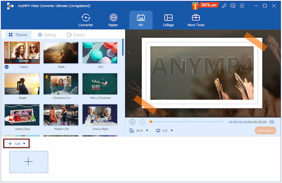
Task: Toggle the Happy theme checkmark
Action: click(x=7, y=67)
